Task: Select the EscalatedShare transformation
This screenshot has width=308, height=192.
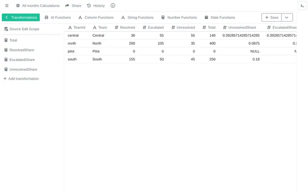Action: (20, 60)
